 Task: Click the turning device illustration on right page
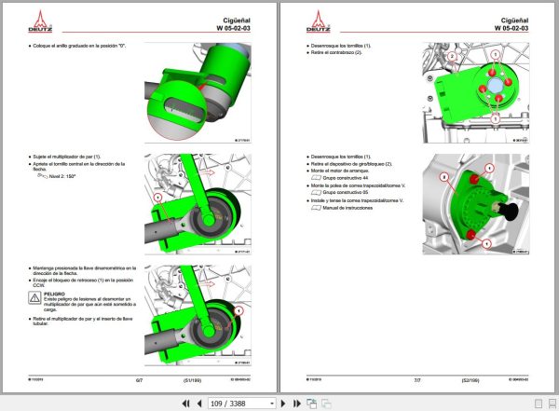[475, 204]
